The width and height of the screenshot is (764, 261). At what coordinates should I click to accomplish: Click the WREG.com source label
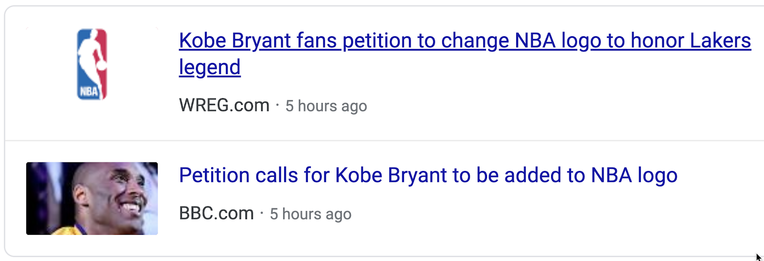[224, 105]
